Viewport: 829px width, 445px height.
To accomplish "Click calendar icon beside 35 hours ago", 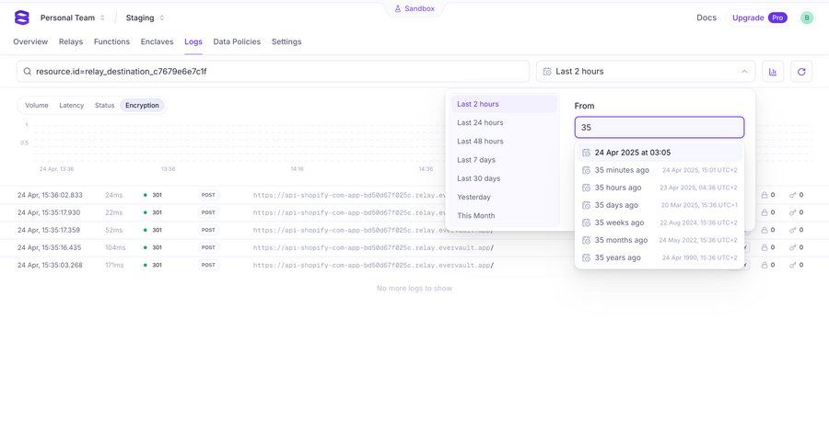I will coord(586,188).
